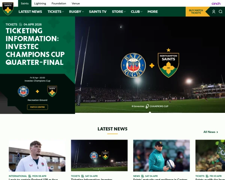Image resolution: width=225 pixels, height=180 pixels.
Task: Switch to the Lightning tab
Action: point(40,3)
